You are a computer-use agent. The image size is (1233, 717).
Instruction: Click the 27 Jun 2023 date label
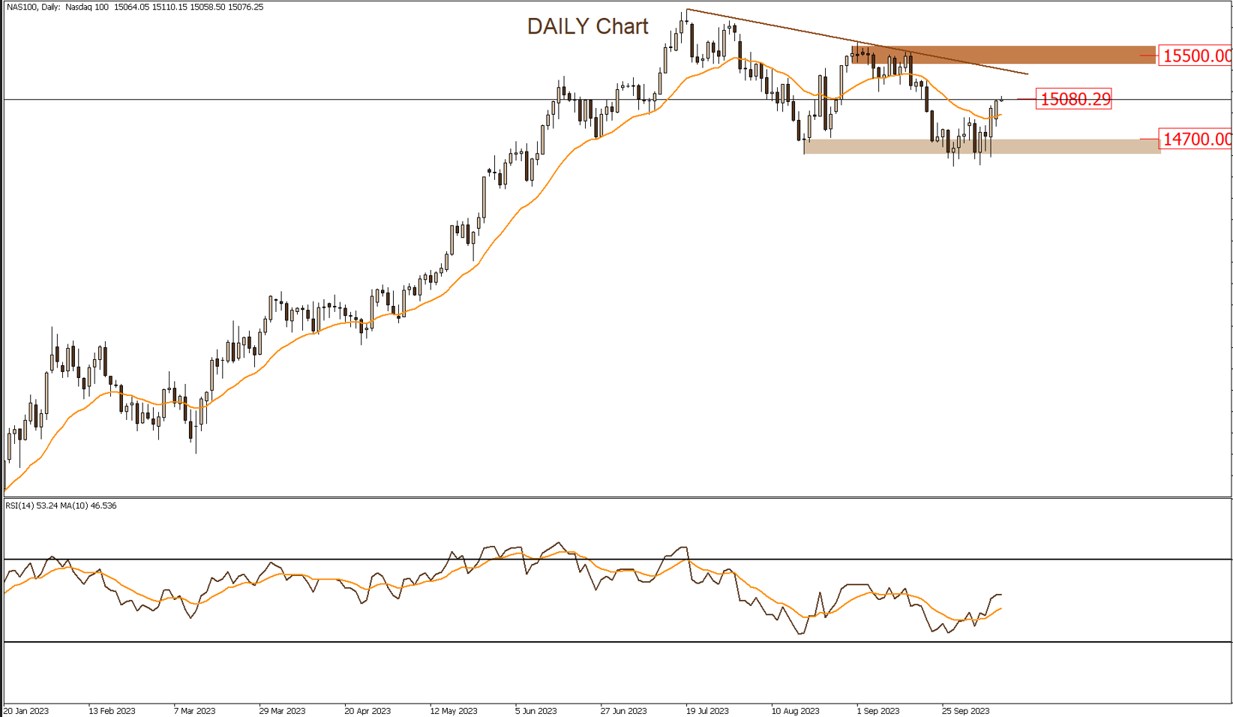click(x=623, y=711)
